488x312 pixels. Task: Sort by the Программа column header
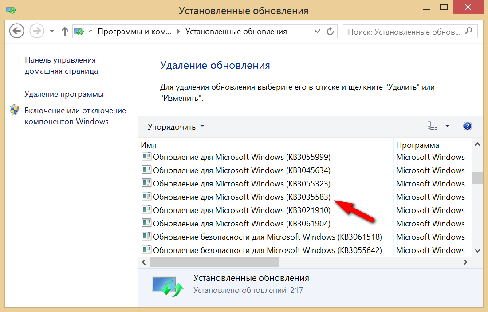pos(433,145)
